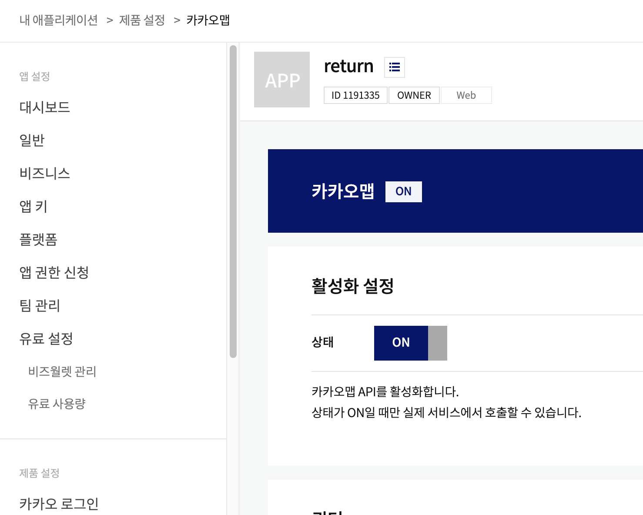Screen dimensions: 643x515
Task: Click the 카카오맵 banner title
Action: click(x=343, y=191)
